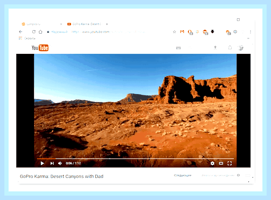Click the YouTube logo

[40, 48]
